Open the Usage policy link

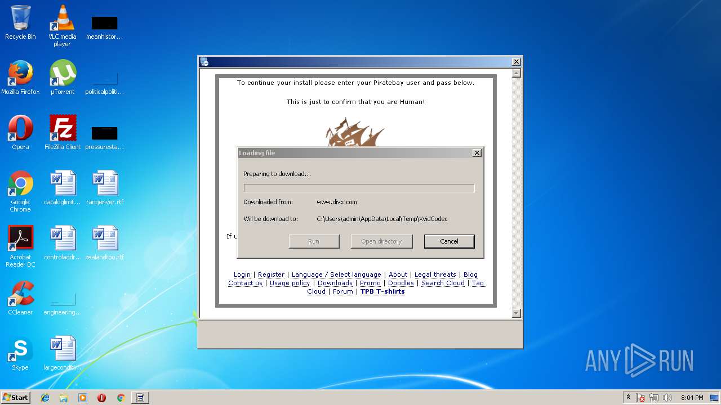point(290,283)
